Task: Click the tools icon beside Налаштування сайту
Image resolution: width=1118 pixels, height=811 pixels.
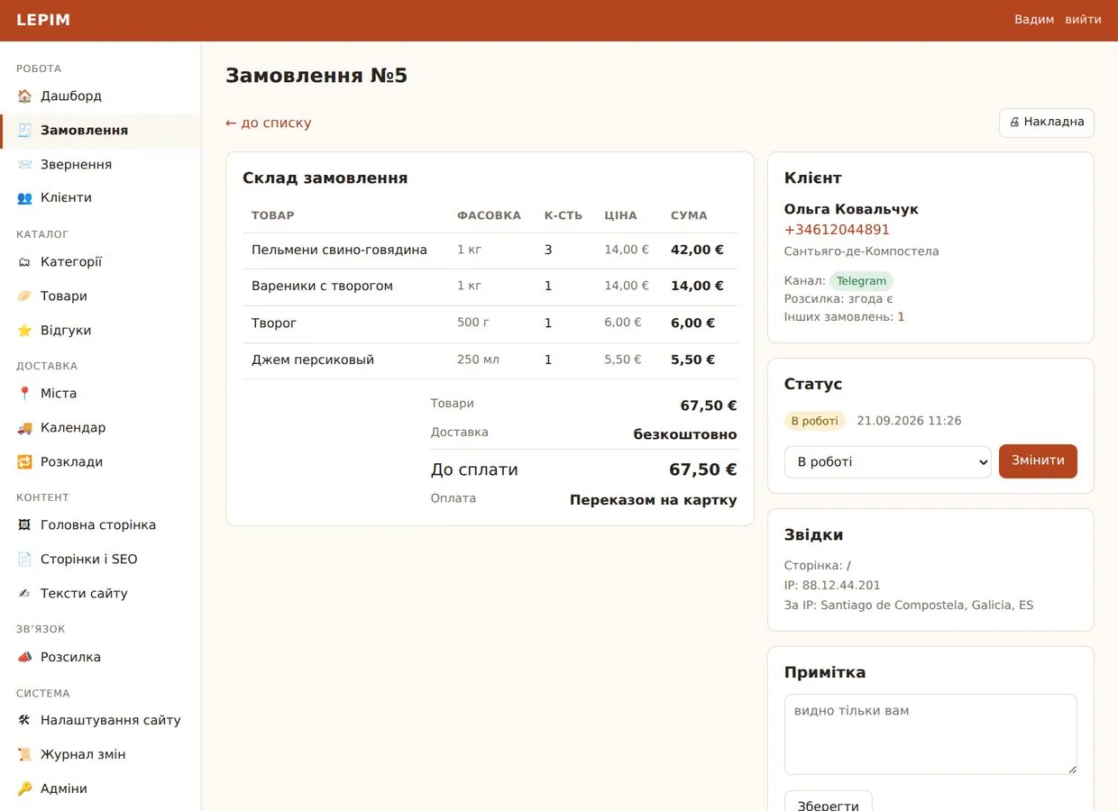Action: (x=24, y=720)
